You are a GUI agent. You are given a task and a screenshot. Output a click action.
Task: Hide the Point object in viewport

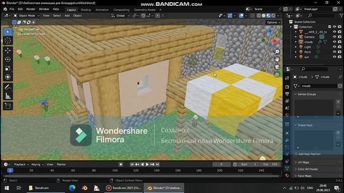coord(334,52)
